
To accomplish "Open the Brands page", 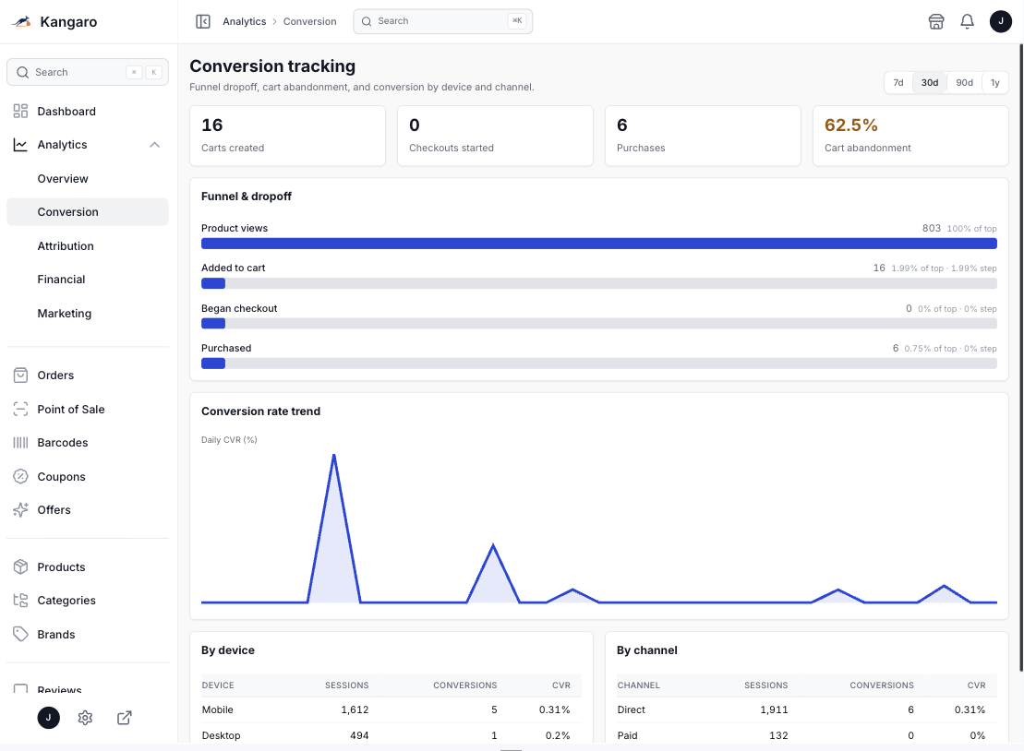I will [88, 634].
